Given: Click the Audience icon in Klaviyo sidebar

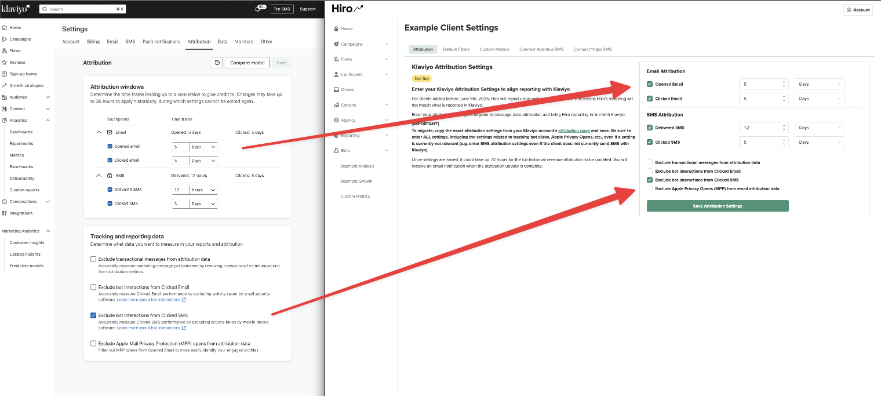Looking at the screenshot, I should tap(5, 97).
